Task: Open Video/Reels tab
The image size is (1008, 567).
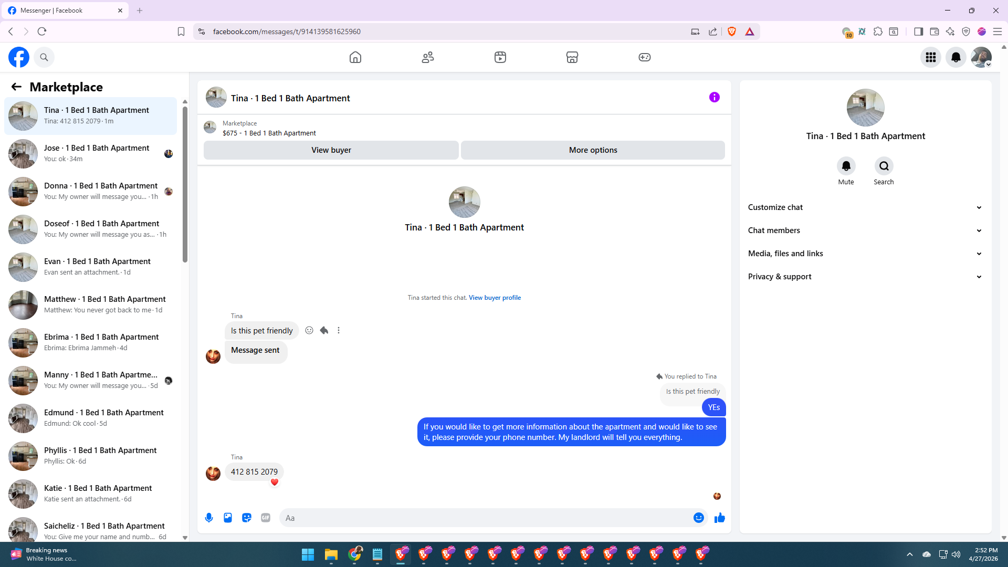Action: [500, 57]
